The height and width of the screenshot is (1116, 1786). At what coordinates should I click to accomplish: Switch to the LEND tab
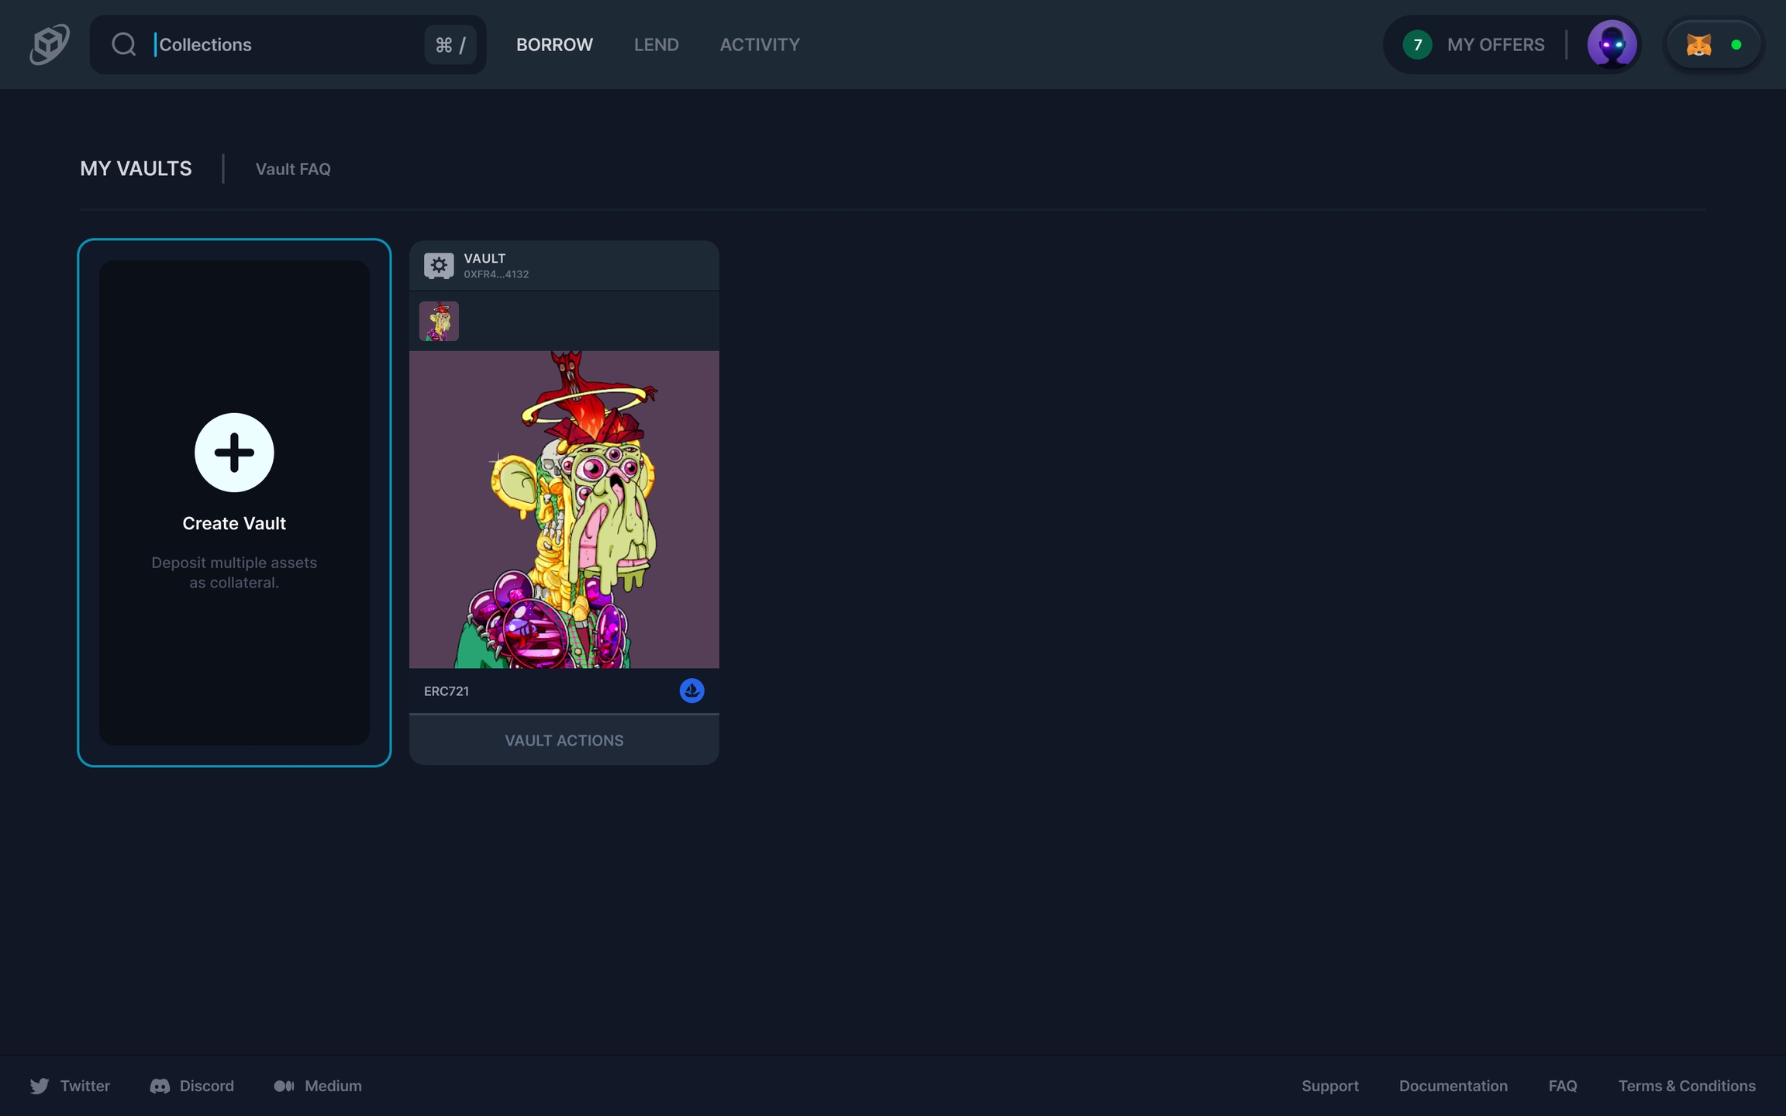pos(656,44)
